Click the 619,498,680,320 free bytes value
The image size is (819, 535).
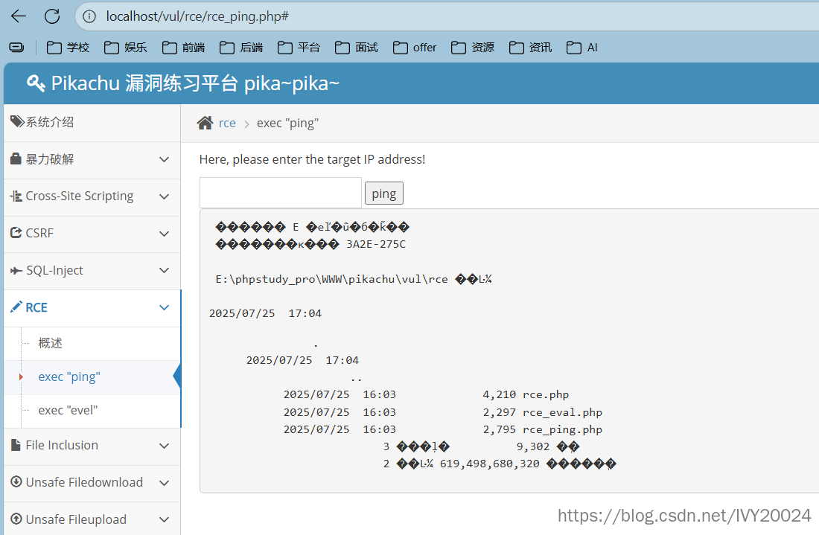[x=490, y=464]
